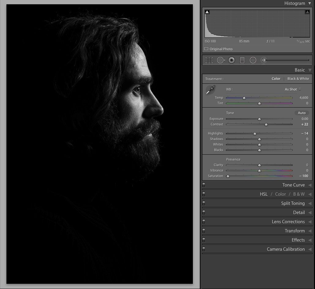Click the Tint slider handle
315x289 pixels.
[x=259, y=103]
